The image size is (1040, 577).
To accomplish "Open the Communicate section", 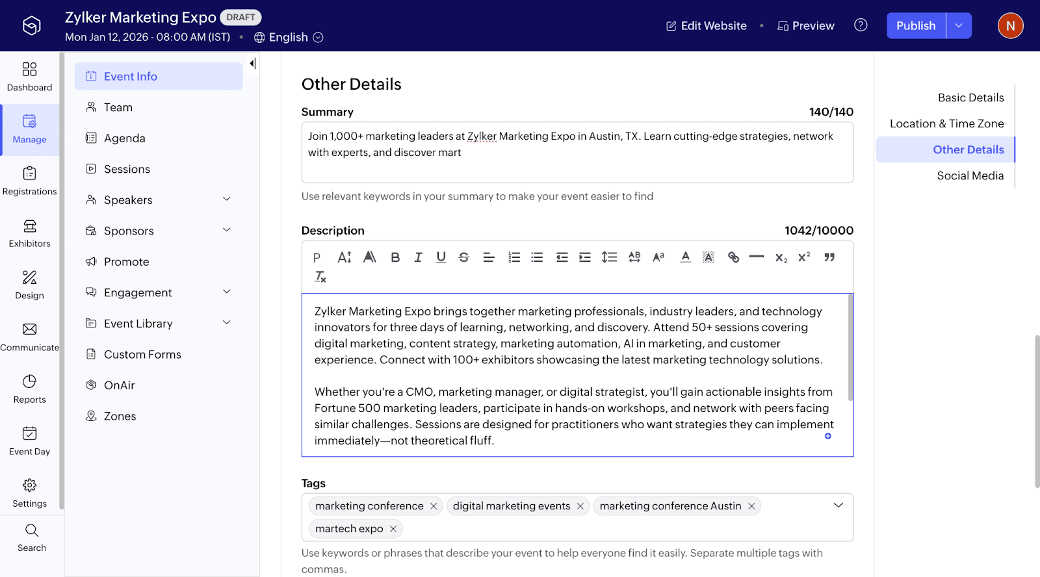I will coord(29,337).
